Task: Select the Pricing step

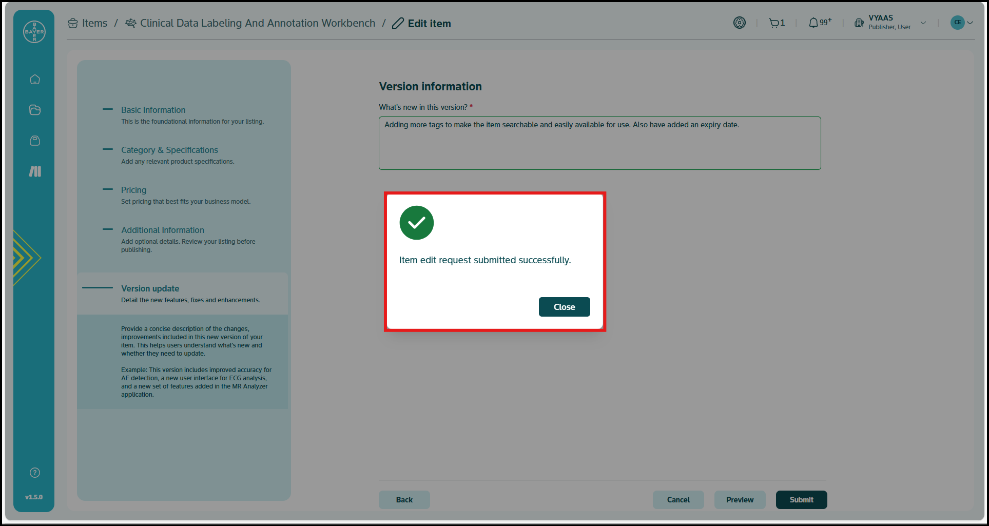Action: [x=133, y=190]
